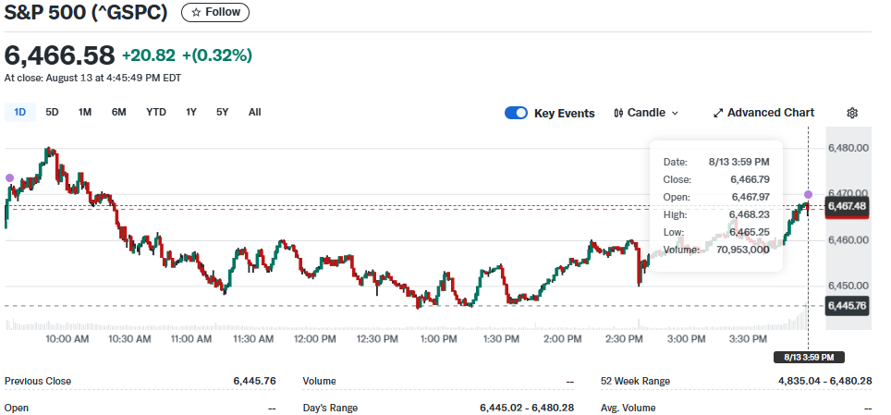Click the 1:00 PM time axis label
The image size is (891, 415).
[438, 339]
